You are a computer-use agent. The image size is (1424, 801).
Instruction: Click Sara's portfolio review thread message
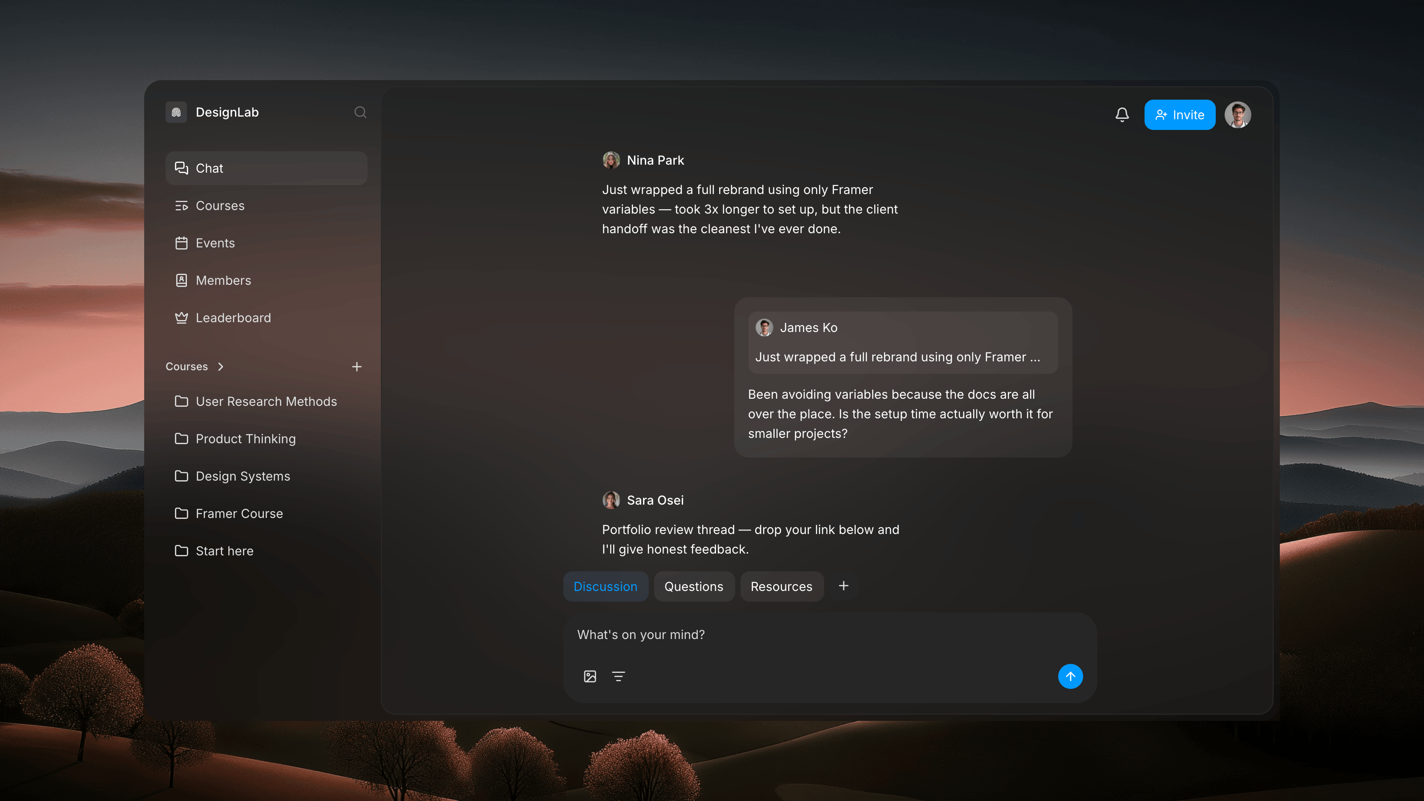click(x=751, y=539)
